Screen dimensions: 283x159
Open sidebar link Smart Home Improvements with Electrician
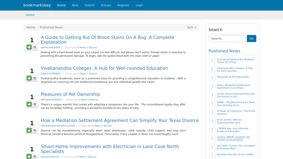point(236,95)
